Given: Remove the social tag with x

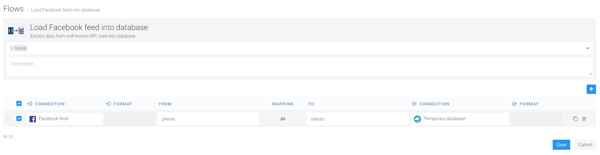Looking at the screenshot, I should click(12, 48).
